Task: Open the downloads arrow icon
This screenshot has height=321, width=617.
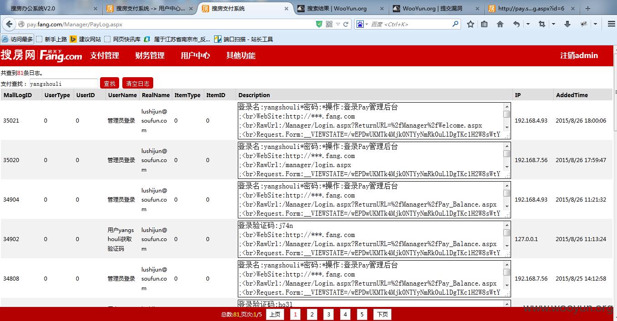Action: (567, 24)
